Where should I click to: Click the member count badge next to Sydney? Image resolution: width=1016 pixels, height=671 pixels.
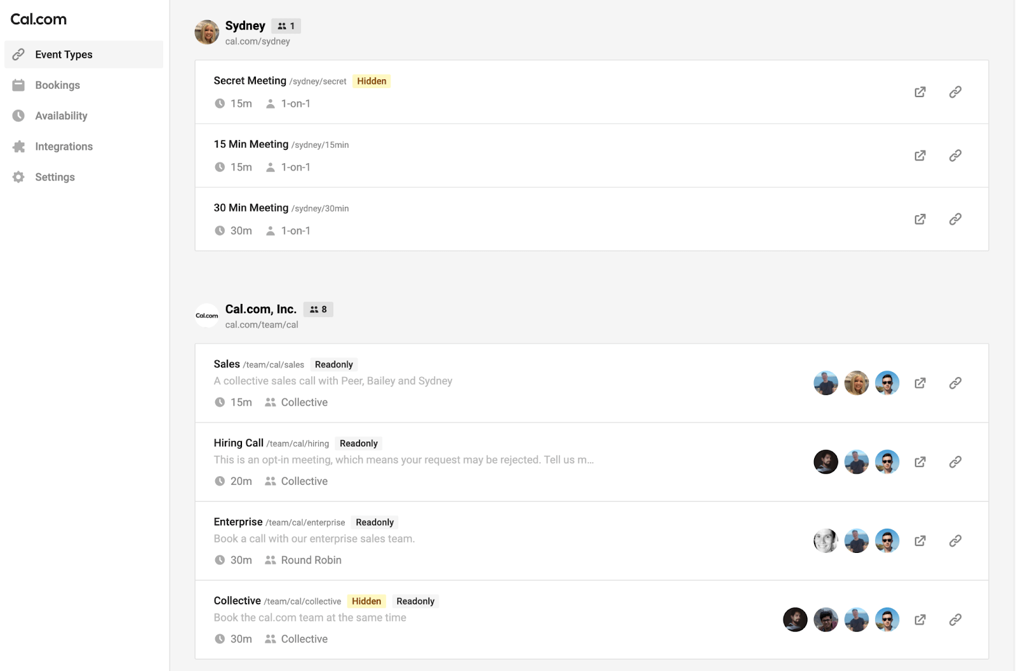coord(287,26)
